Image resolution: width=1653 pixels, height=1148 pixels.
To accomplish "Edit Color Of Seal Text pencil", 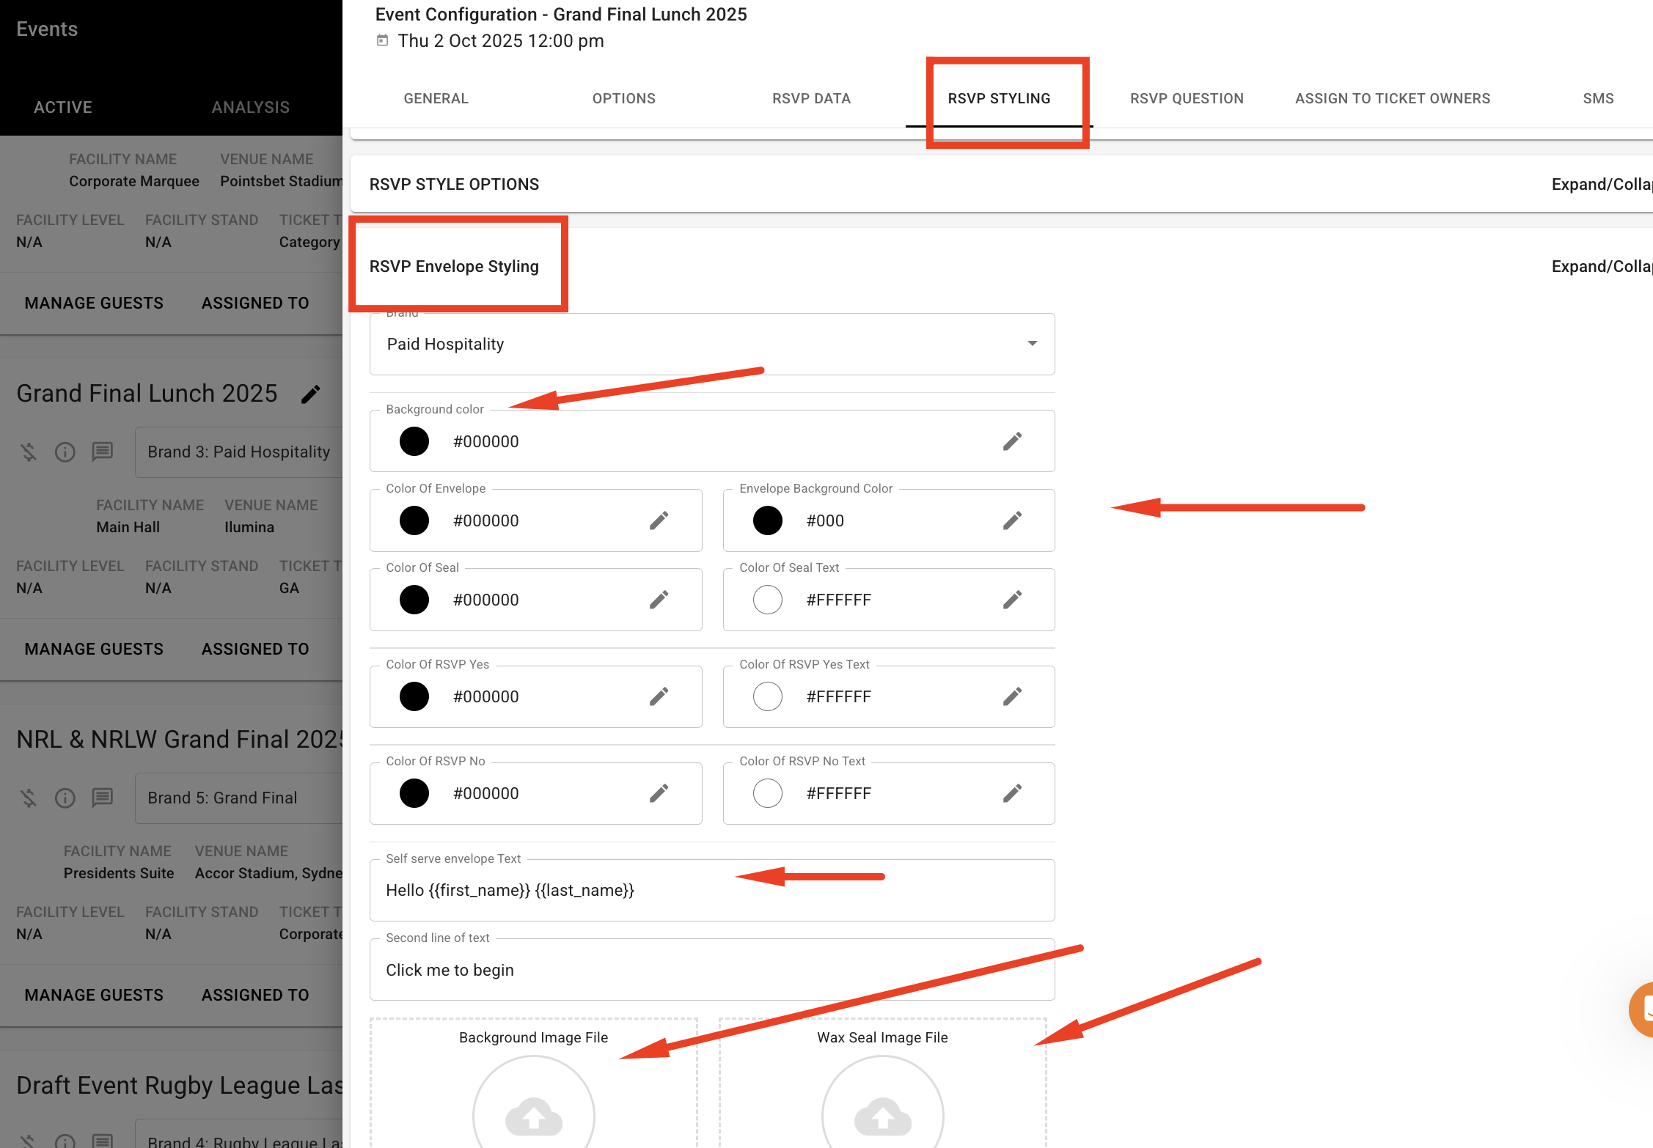I will [1012, 600].
